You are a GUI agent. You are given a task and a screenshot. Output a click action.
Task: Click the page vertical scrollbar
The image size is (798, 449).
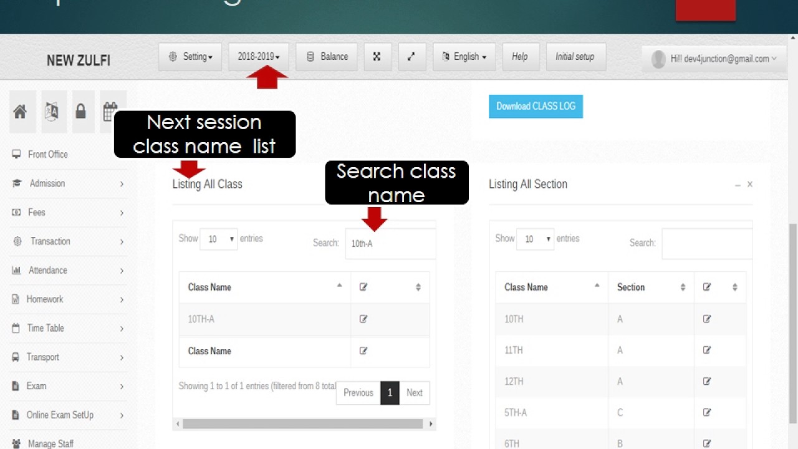click(x=793, y=324)
